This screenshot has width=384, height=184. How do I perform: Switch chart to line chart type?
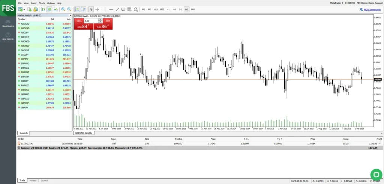pyautogui.click(x=56, y=9)
